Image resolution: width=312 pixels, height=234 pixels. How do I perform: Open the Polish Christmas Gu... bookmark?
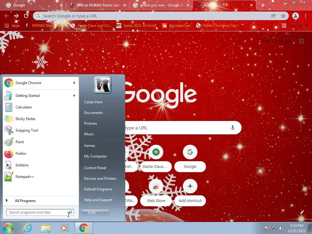217,26
